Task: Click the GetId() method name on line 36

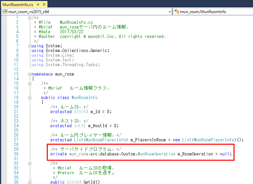Action: tap(92, 182)
